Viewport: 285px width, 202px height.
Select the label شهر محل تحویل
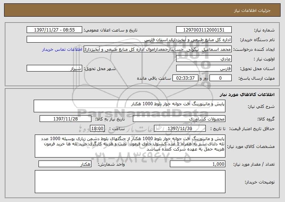(x=100, y=69)
